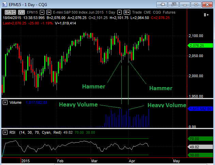This screenshot has height=165, width=215.
Task: Click the VP button in chart header
Action: click(21, 12)
